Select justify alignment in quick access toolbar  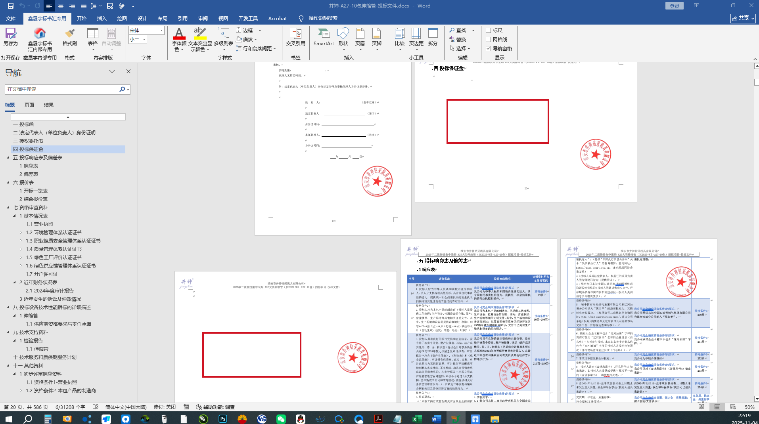[x=84, y=6]
